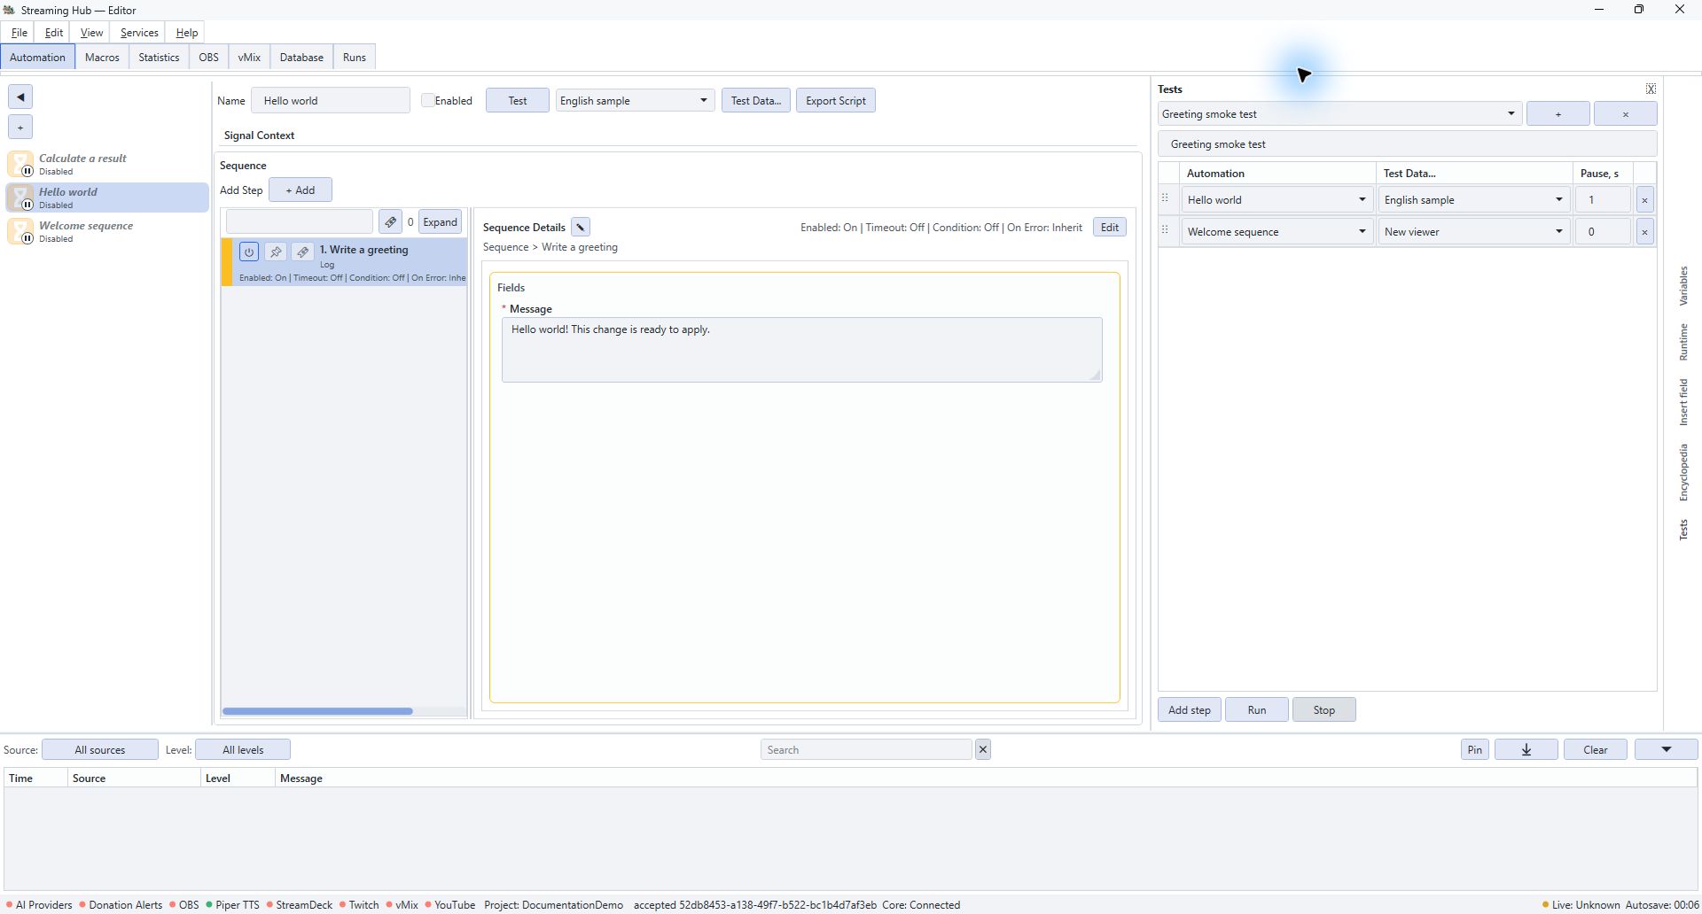This screenshot has height=914, width=1702.
Task: Switch to the Macros tab
Action: point(102,58)
